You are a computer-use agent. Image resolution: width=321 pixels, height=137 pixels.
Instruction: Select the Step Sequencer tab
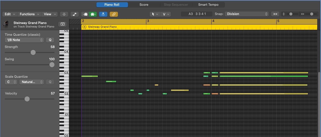click(x=176, y=4)
